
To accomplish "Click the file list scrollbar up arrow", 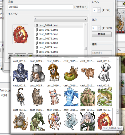I will pos(85,25).
